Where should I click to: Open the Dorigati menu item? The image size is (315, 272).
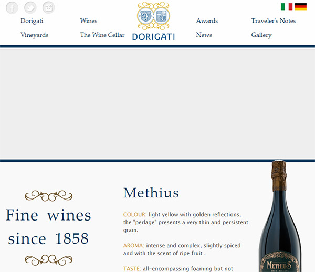tap(31, 21)
